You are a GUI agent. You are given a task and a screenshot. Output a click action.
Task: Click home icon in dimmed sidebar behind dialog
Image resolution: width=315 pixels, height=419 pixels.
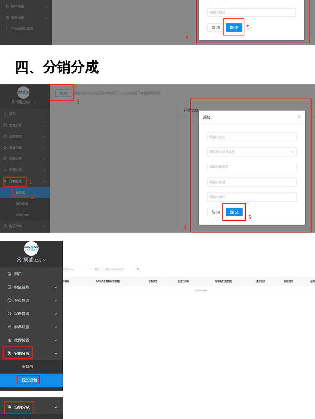5,114
